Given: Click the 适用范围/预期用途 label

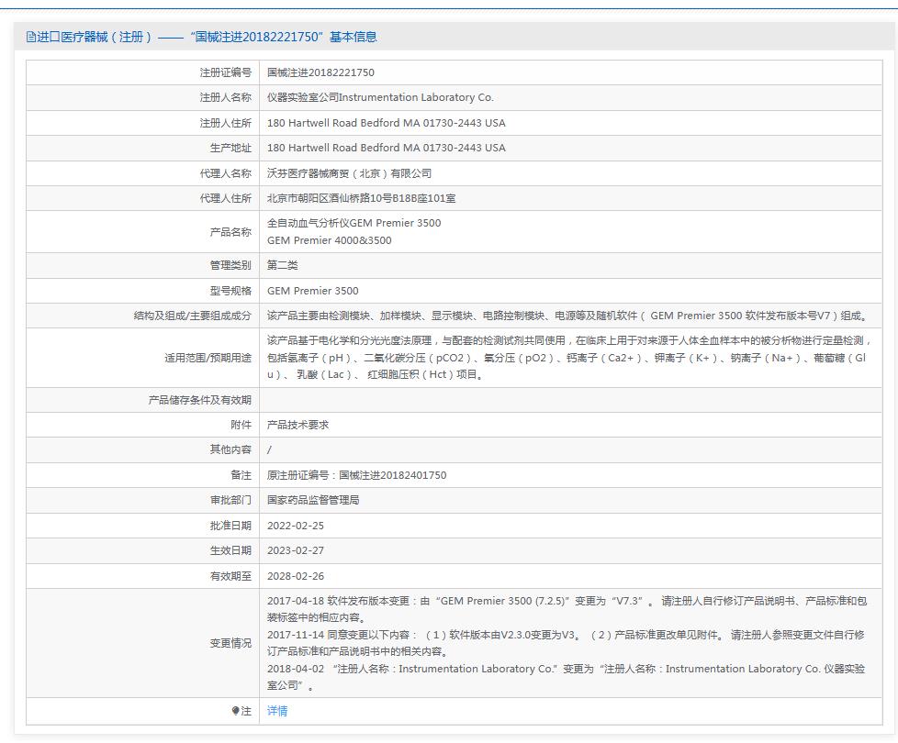Looking at the screenshot, I should [208, 358].
